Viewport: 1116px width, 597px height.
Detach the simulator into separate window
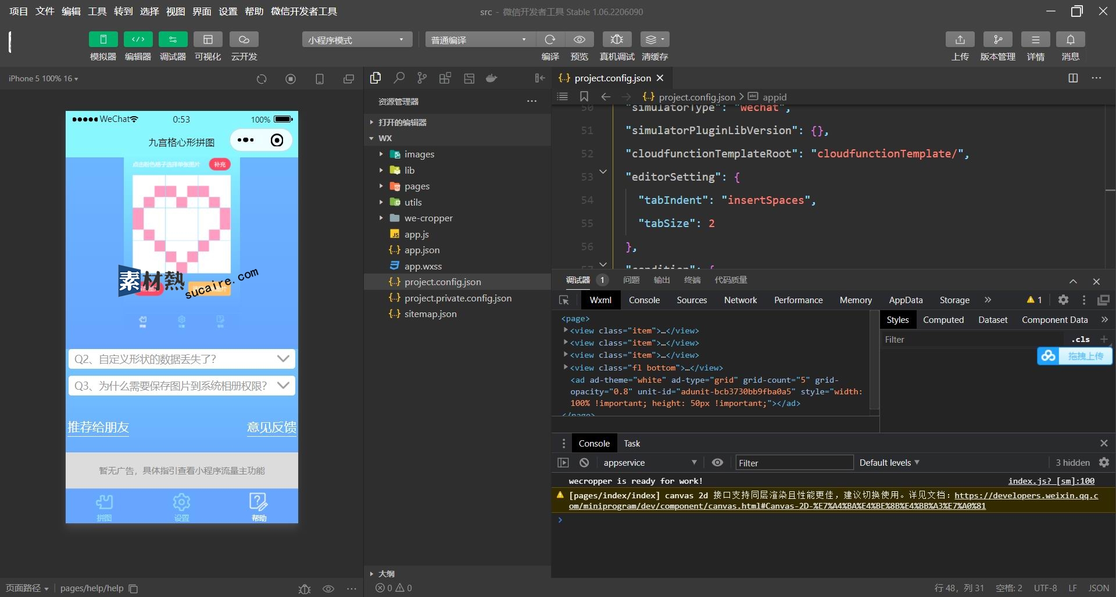tap(349, 79)
